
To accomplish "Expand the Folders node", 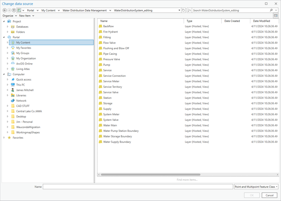I will click(8, 32).
